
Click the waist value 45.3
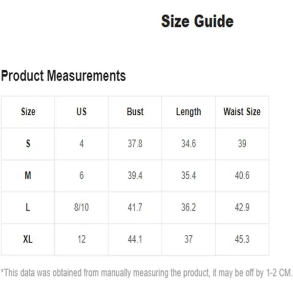242,239
